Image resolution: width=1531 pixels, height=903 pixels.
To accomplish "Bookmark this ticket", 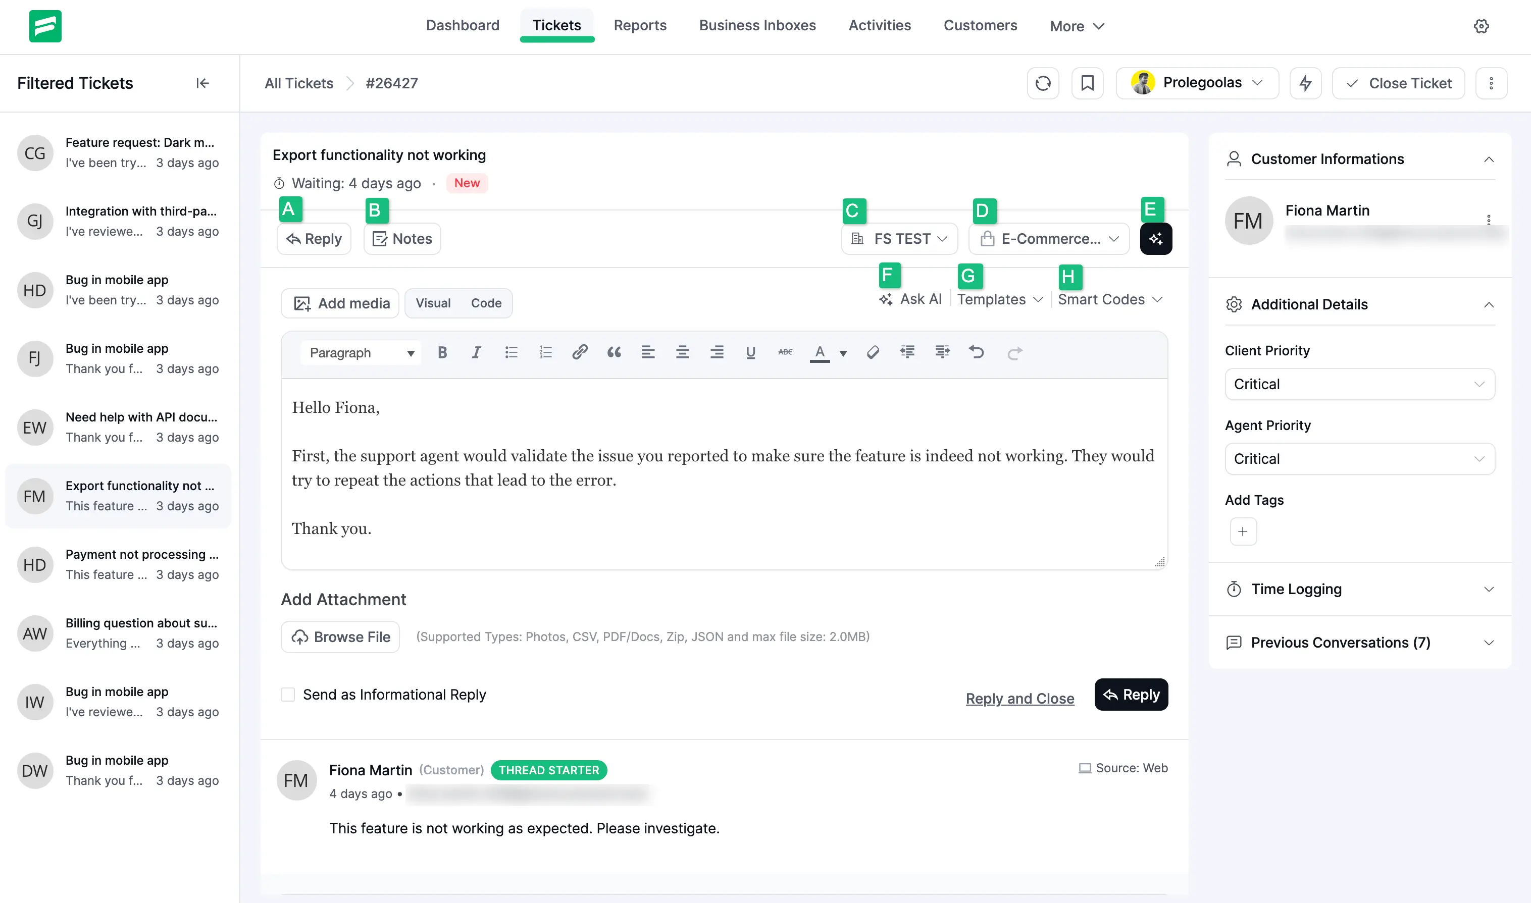I will [1087, 83].
